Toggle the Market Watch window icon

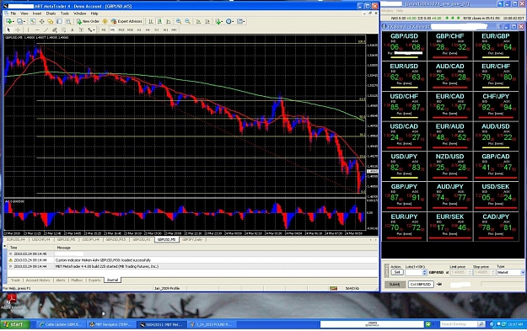(x=33, y=22)
